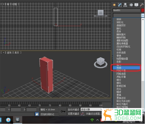
Task: Click the 添加时间标记 time tag field
Action: pyautogui.click(x=49, y=114)
